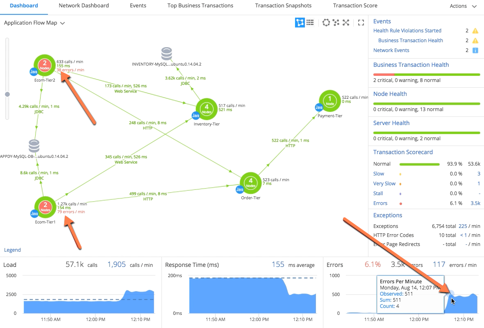Click the APPDY-MySQL-DB database icon
484x328 pixels.
[x=34, y=146]
